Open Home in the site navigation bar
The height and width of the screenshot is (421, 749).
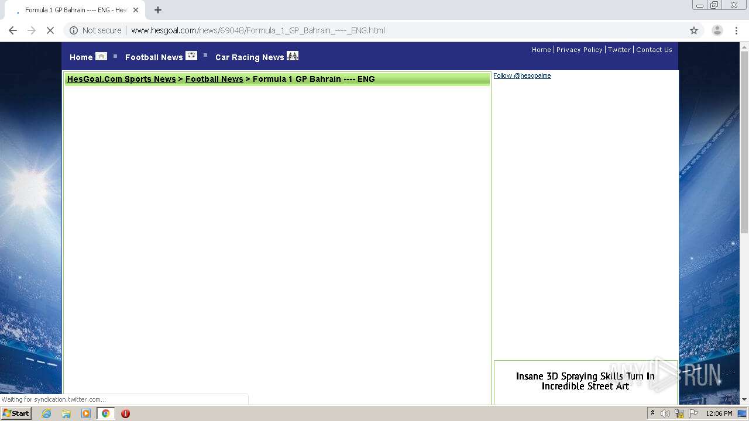[81, 57]
